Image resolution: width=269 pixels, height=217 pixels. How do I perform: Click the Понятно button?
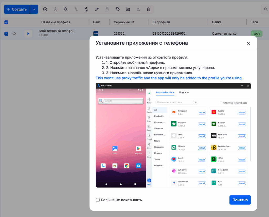(x=240, y=200)
